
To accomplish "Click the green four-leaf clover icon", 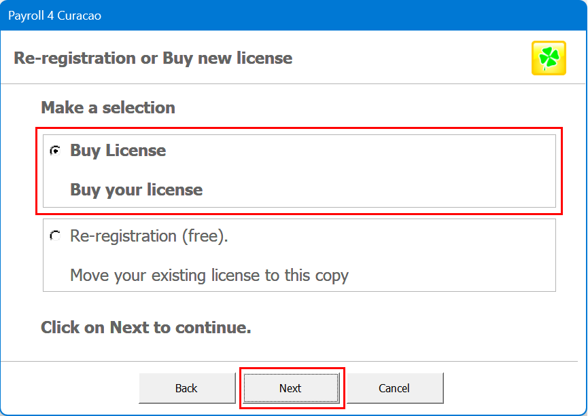I will click(548, 58).
